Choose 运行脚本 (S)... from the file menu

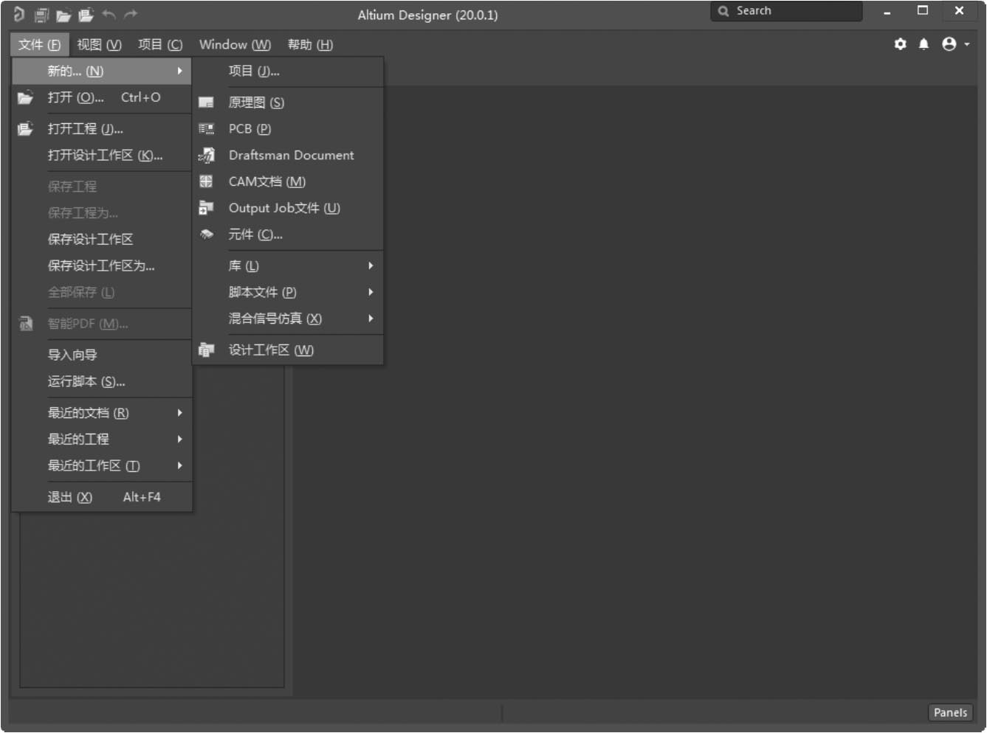point(102,382)
